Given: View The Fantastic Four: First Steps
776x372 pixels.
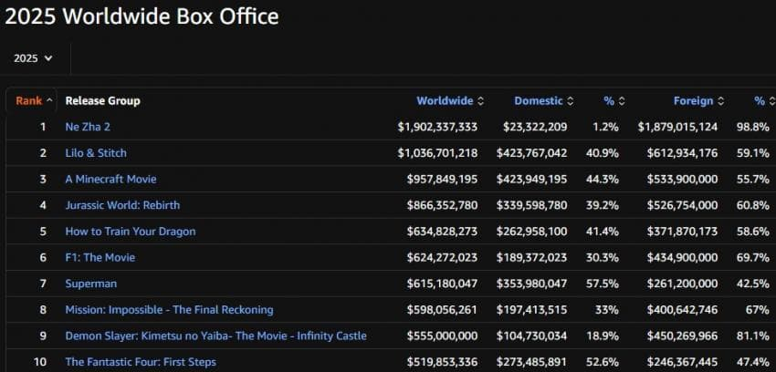Looking at the screenshot, I should (141, 362).
